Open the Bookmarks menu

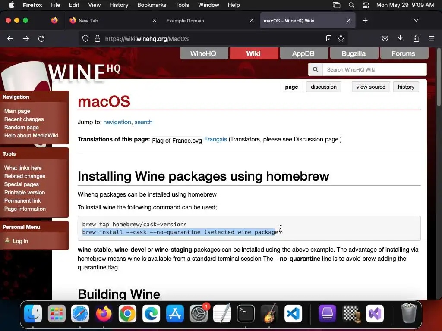[x=152, y=5]
